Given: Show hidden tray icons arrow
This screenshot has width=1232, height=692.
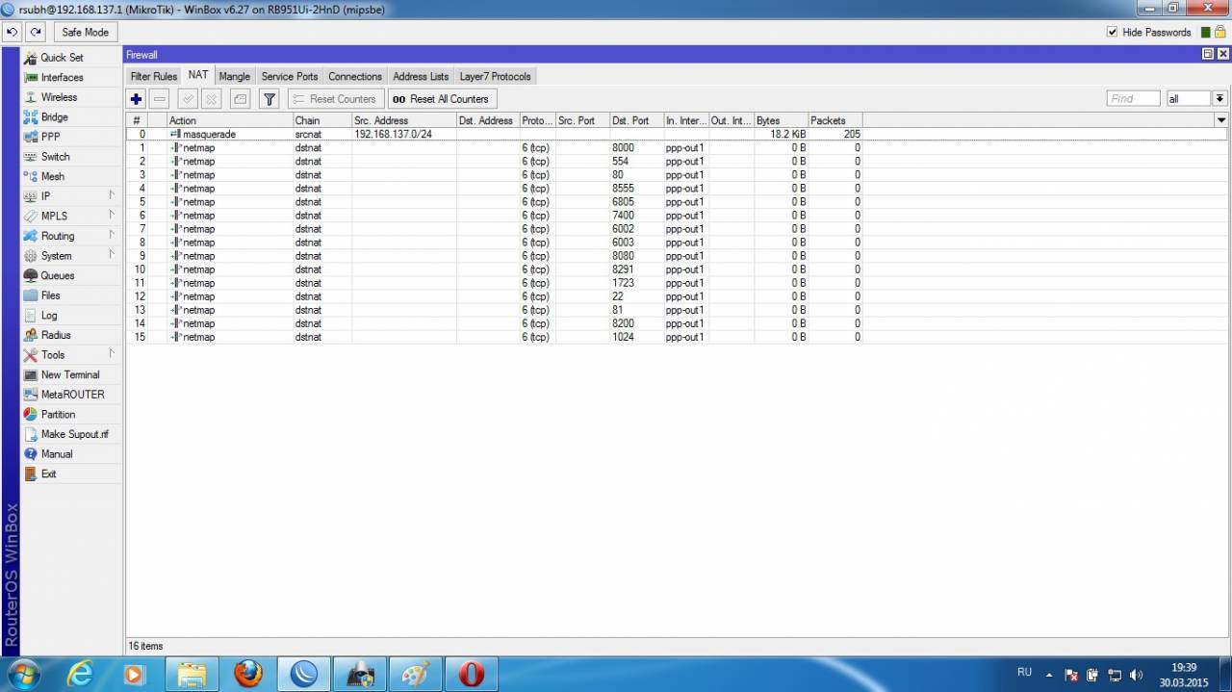Looking at the screenshot, I should (x=1049, y=675).
